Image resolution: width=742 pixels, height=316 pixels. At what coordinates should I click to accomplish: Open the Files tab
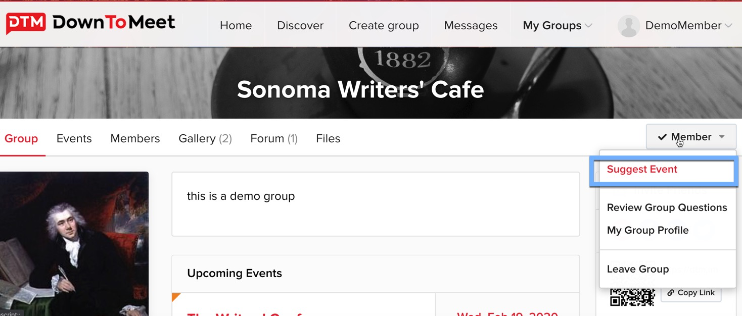pyautogui.click(x=328, y=139)
